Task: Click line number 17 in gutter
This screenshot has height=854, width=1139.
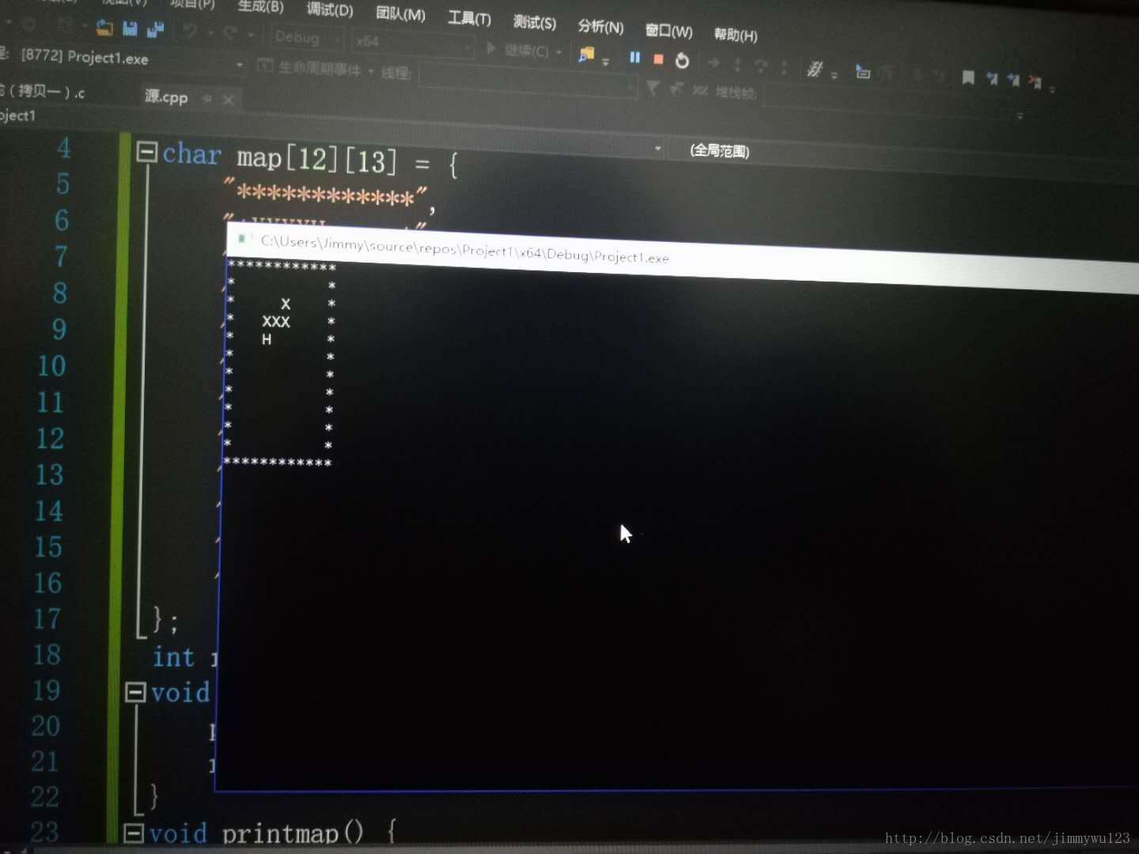Action: pos(47,618)
